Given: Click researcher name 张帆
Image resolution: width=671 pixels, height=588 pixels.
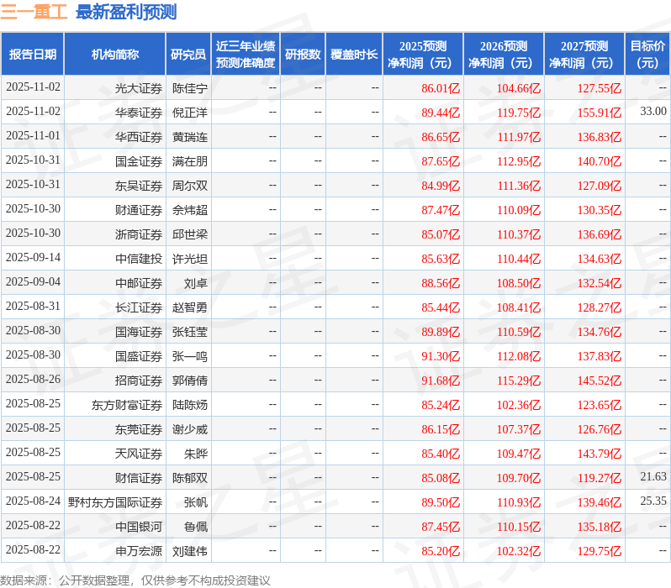Looking at the screenshot, I should point(196,503).
